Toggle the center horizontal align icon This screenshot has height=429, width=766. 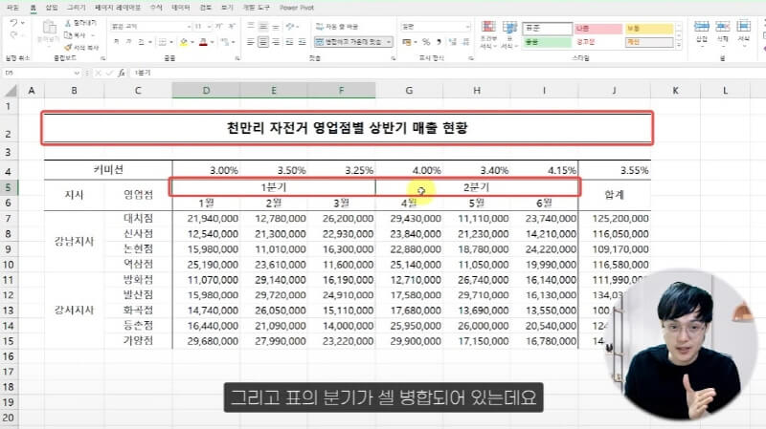pyautogui.click(x=262, y=42)
